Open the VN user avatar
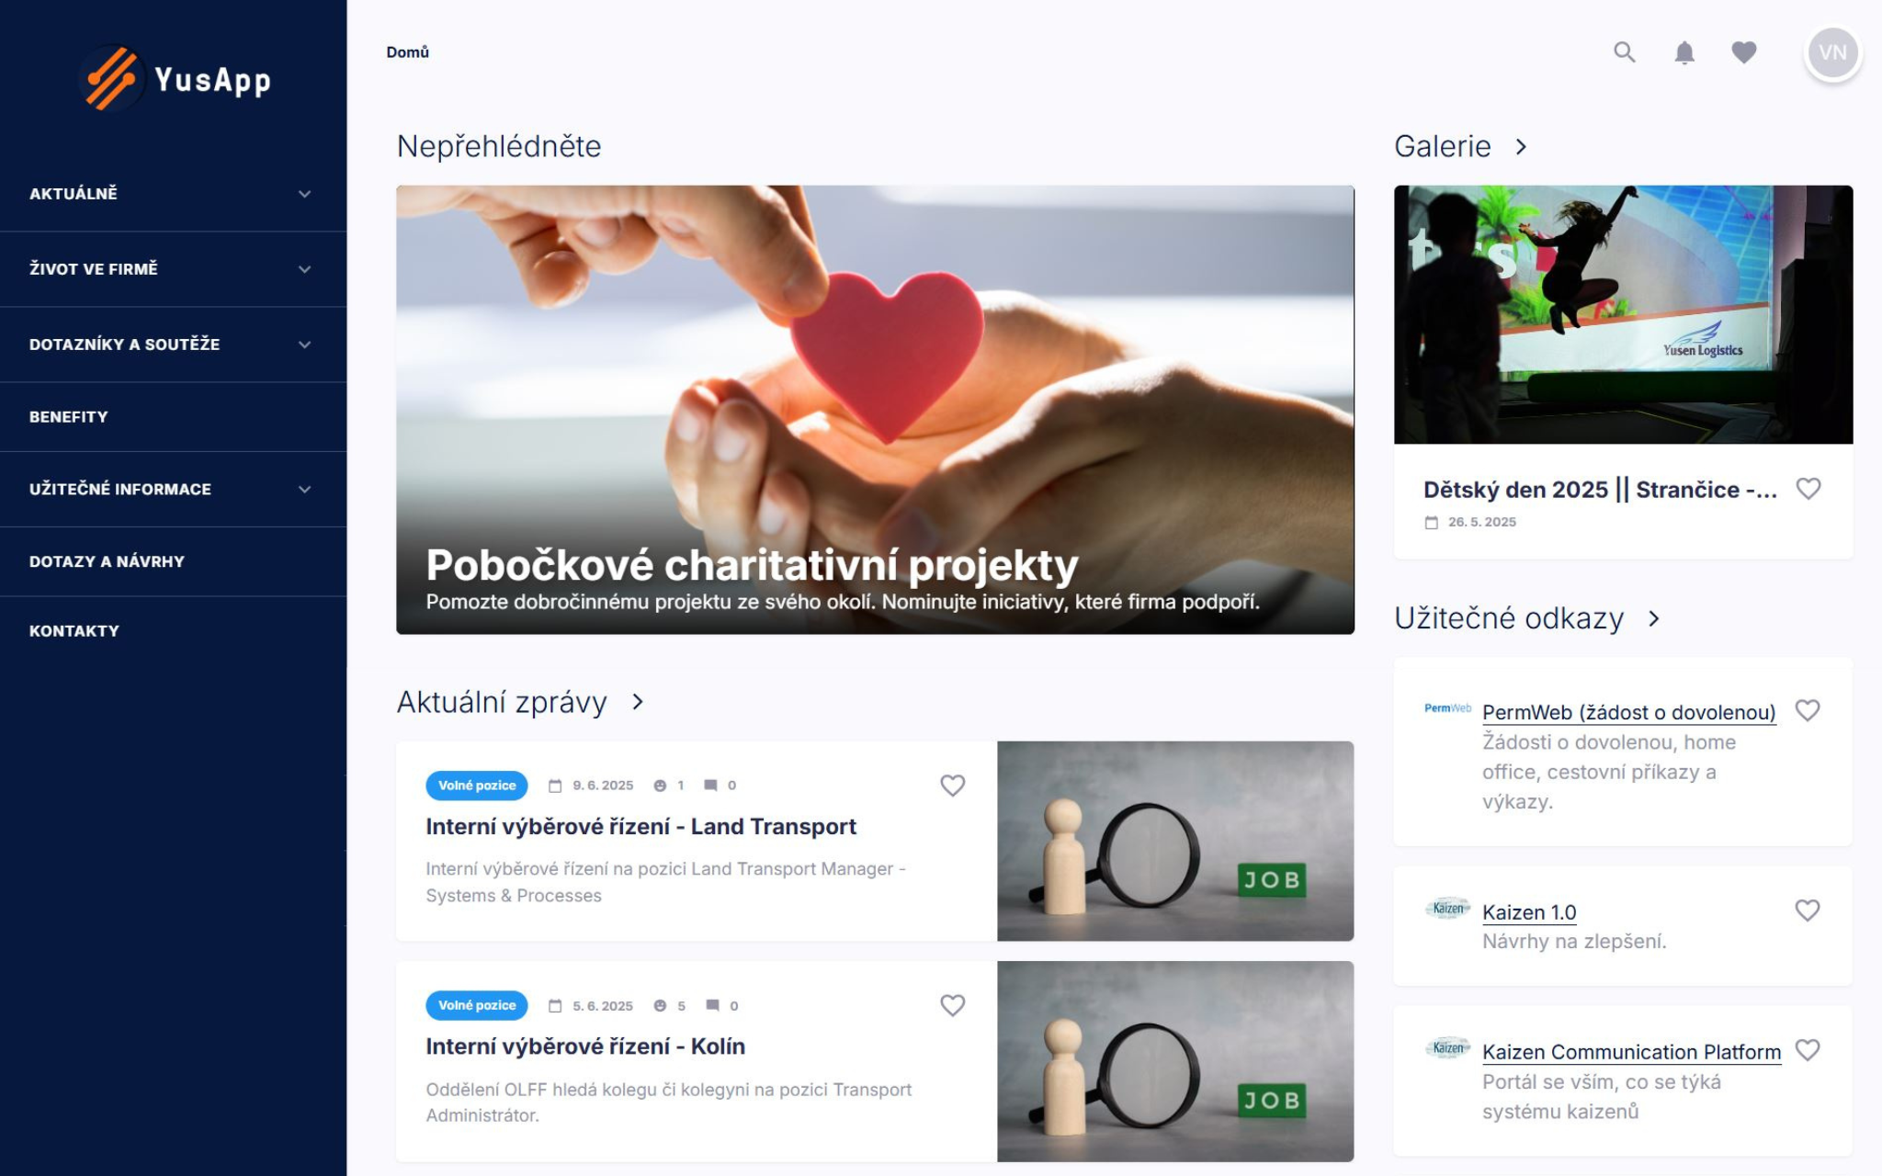 tap(1833, 52)
